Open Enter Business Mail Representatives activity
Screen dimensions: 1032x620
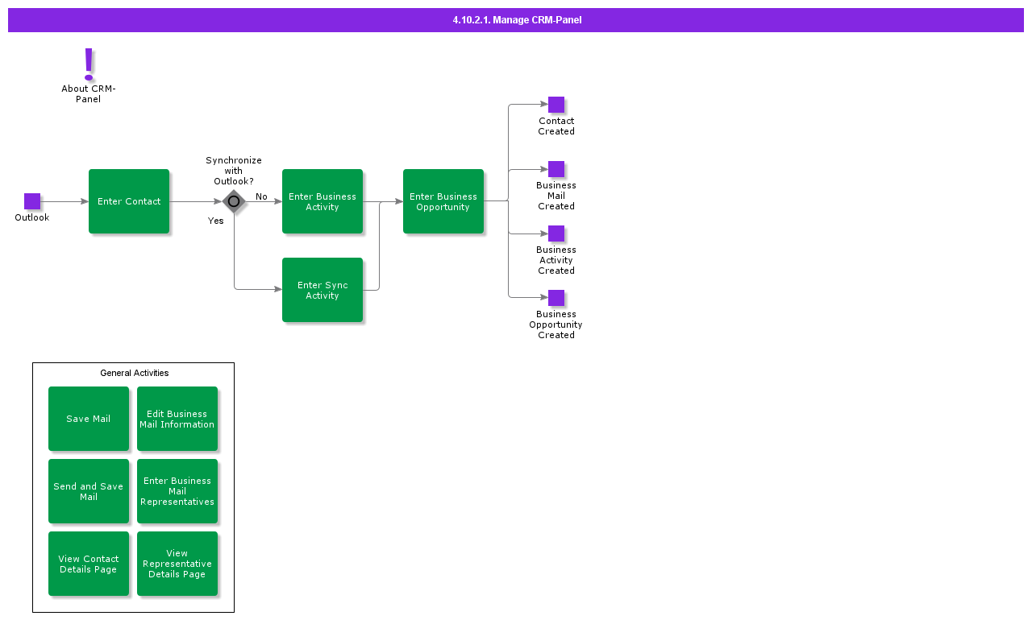pos(177,491)
